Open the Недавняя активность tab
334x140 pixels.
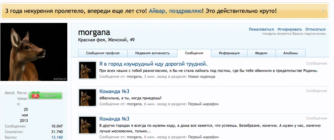coord(152,53)
